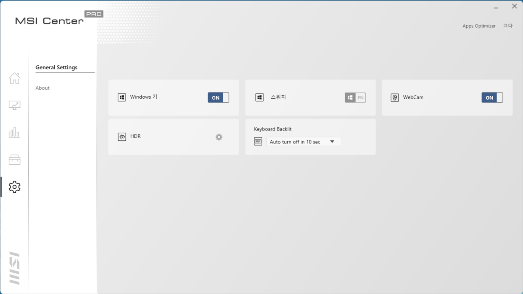Click the 끄다 button
Screen dimensions: 523x294
[507, 26]
